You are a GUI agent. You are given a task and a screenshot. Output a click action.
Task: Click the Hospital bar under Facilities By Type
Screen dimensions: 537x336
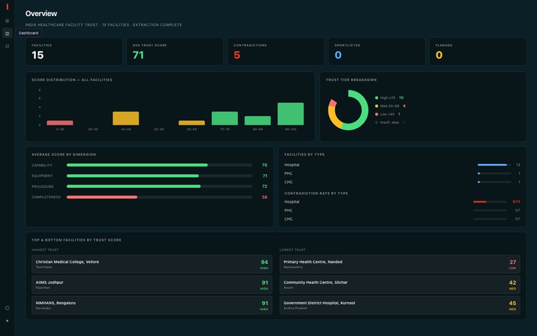pos(494,165)
